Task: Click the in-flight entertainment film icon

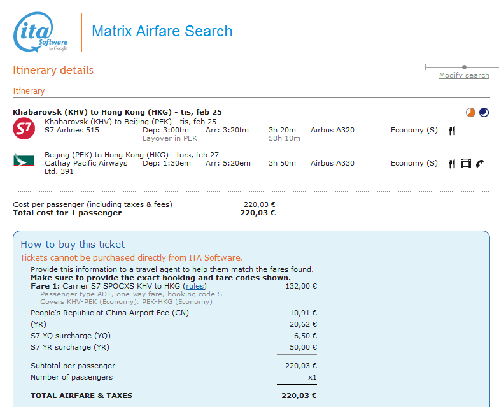Action: pos(466,164)
